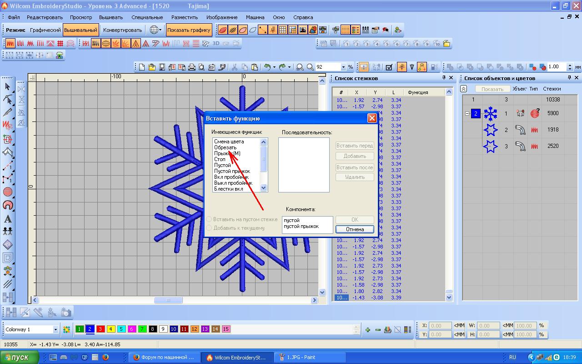Select 'Обрезать' in the functions list
582x364 pixels.
pos(226,147)
